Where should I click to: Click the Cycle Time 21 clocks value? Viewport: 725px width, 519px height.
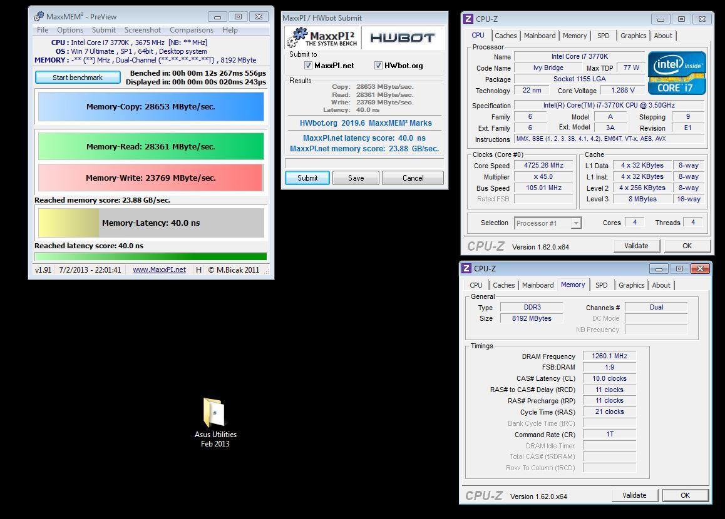pyautogui.click(x=609, y=412)
